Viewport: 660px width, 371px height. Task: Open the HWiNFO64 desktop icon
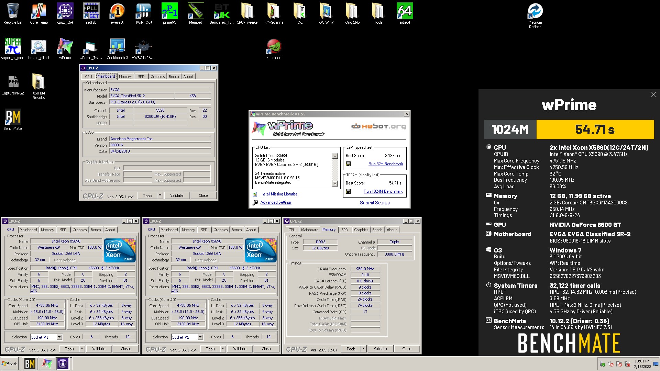[143, 14]
